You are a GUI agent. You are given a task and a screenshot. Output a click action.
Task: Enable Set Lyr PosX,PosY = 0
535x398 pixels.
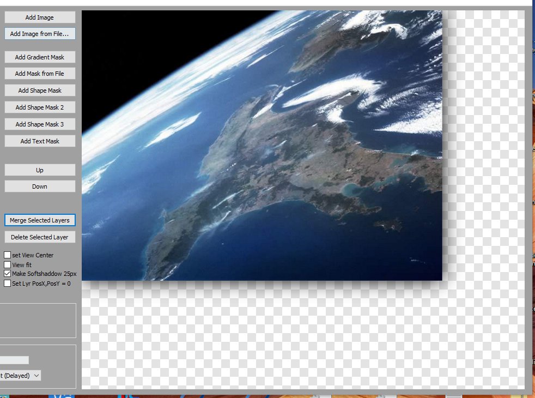pos(7,284)
